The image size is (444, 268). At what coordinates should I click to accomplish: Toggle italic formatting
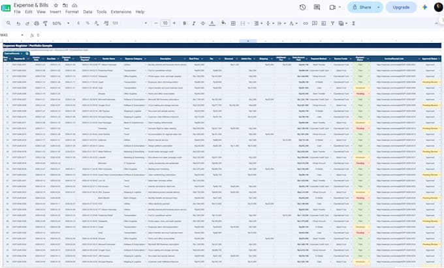pyautogui.click(x=194, y=23)
